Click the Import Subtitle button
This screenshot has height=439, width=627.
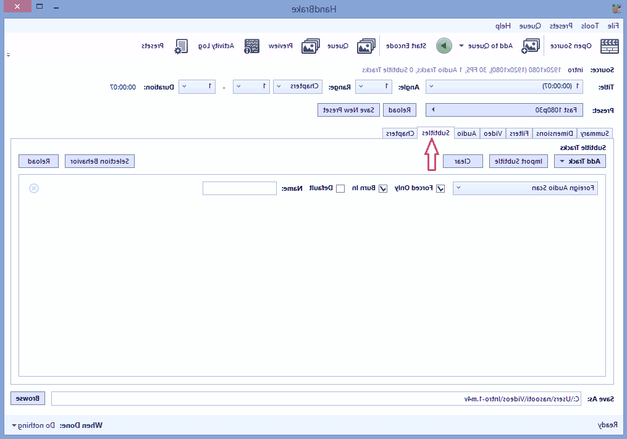(519, 161)
